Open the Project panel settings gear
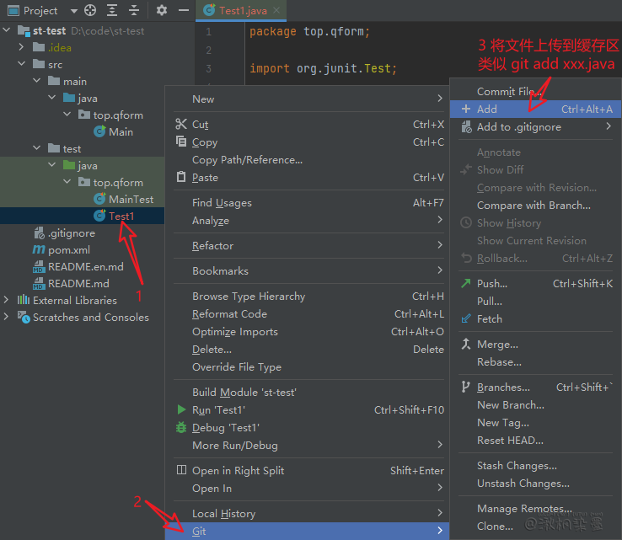Image resolution: width=622 pixels, height=540 pixels. pos(162,11)
